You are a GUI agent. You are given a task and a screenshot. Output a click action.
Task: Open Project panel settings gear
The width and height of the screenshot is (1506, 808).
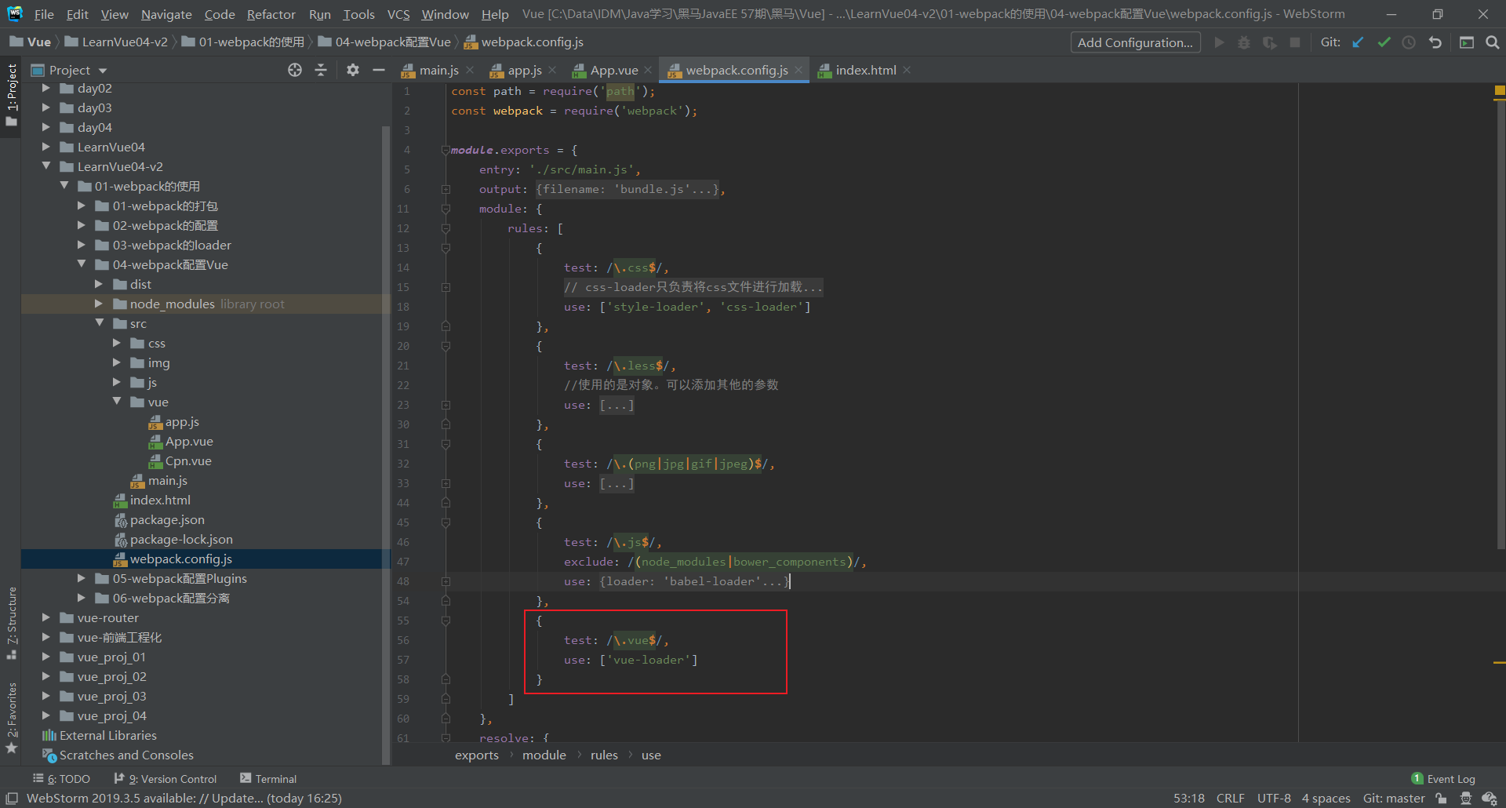(353, 70)
